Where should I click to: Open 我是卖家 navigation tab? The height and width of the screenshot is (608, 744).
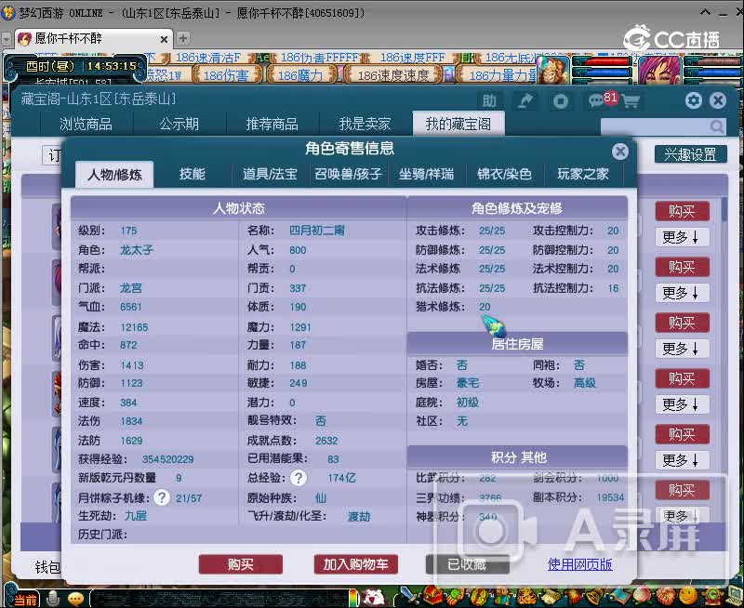point(365,125)
